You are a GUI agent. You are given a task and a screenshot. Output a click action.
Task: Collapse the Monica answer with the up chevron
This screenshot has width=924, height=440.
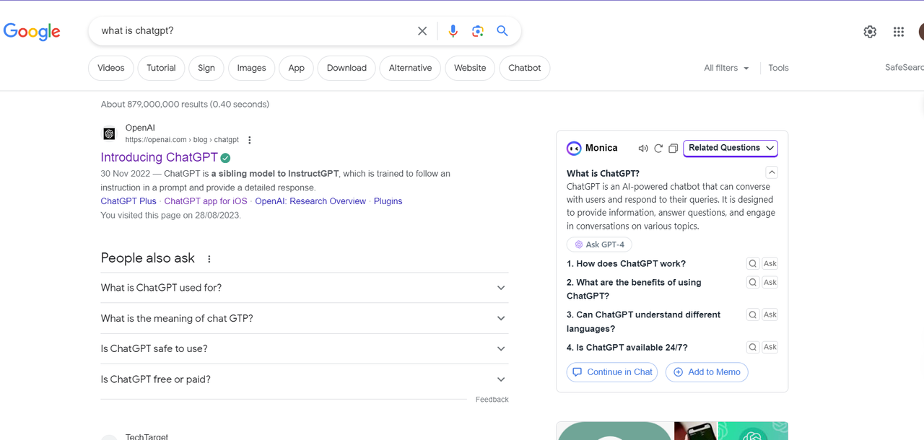pyautogui.click(x=772, y=172)
